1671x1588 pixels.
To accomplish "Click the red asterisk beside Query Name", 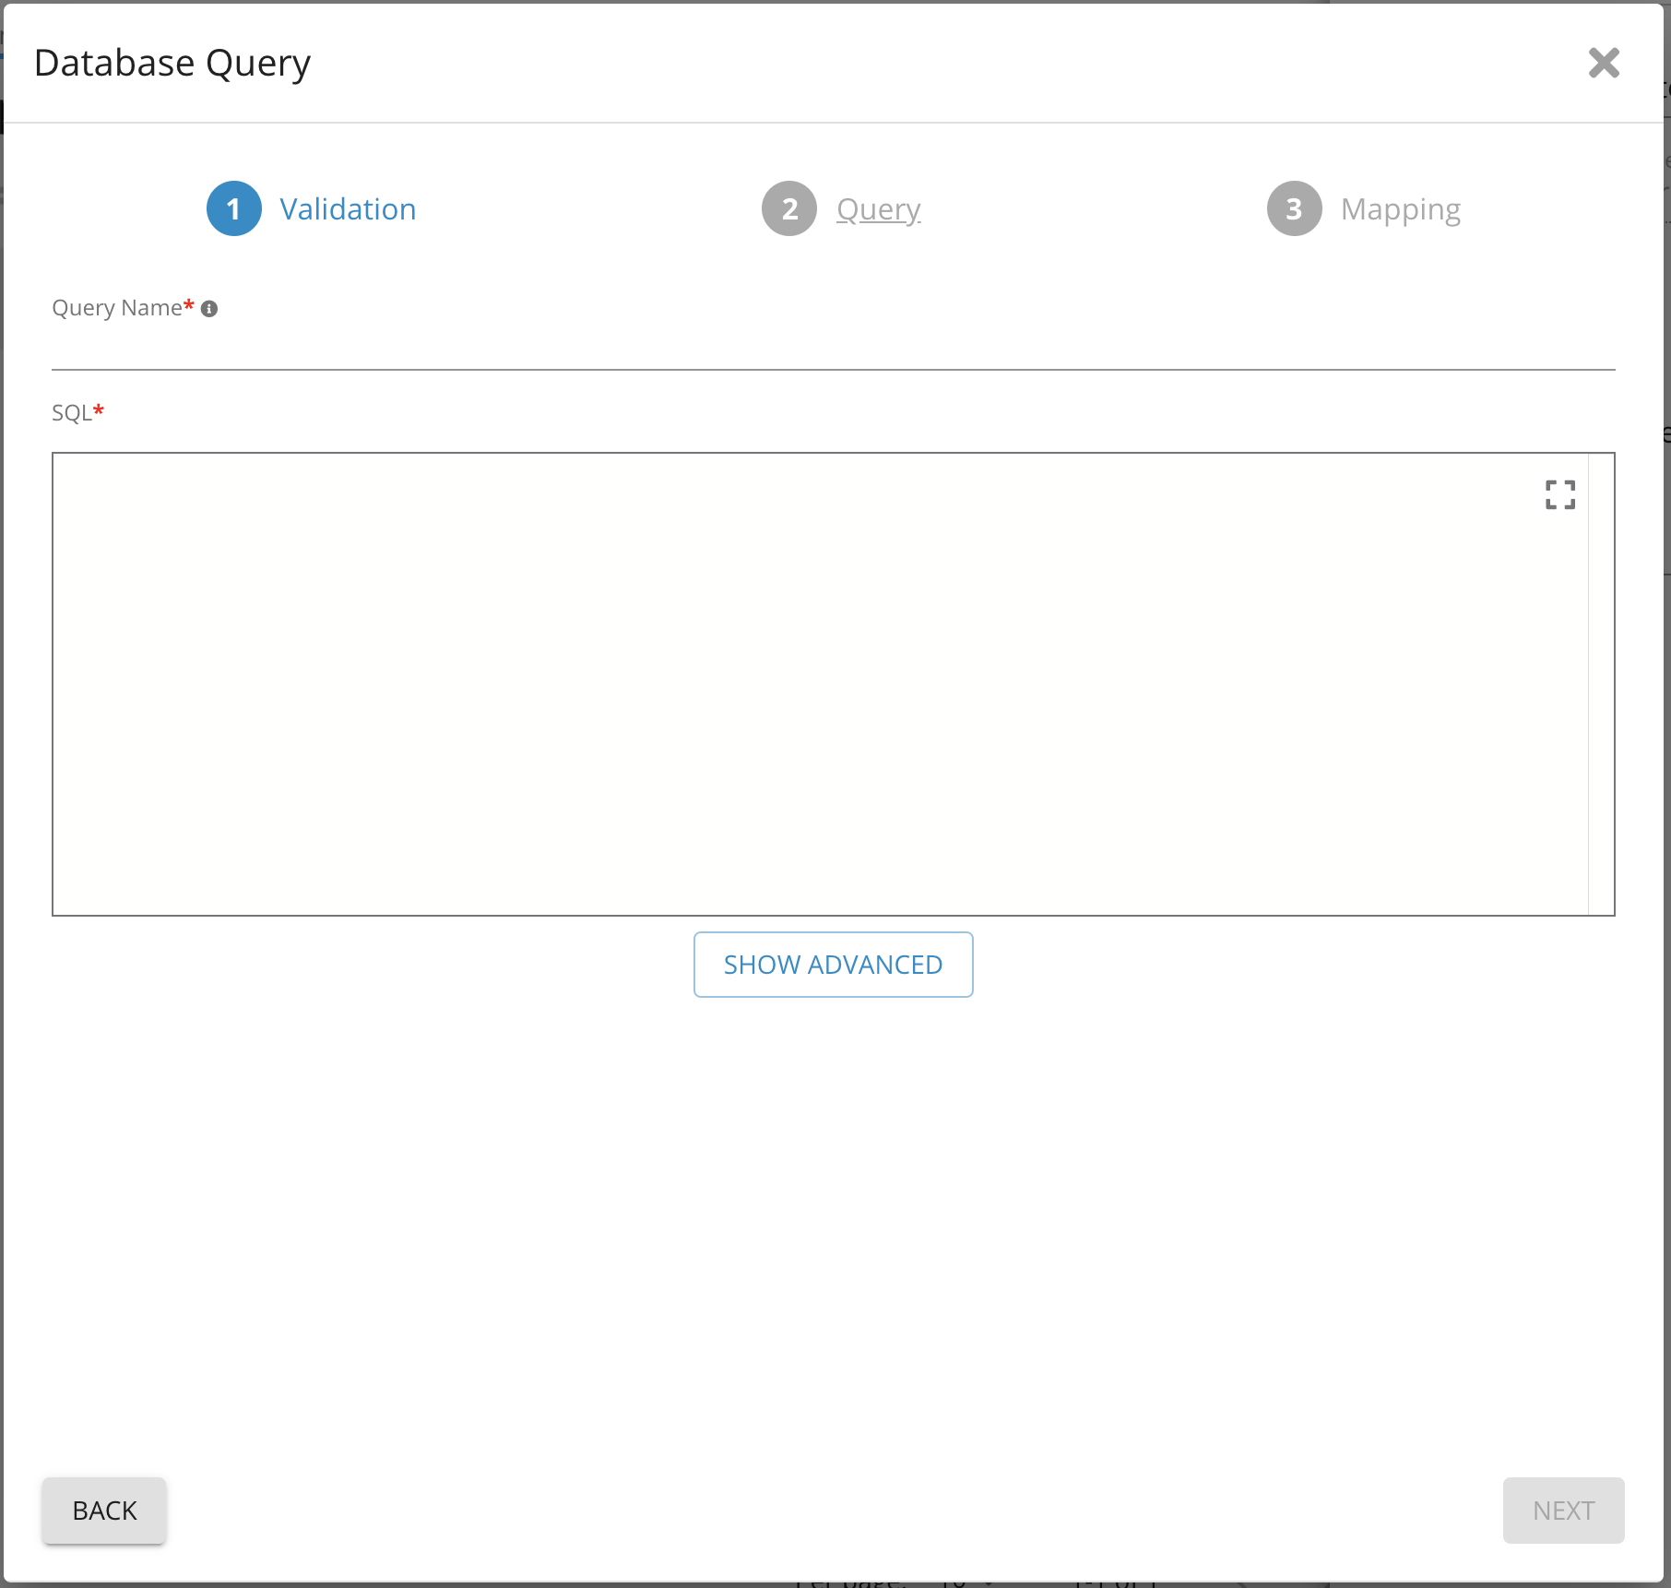I will [189, 304].
